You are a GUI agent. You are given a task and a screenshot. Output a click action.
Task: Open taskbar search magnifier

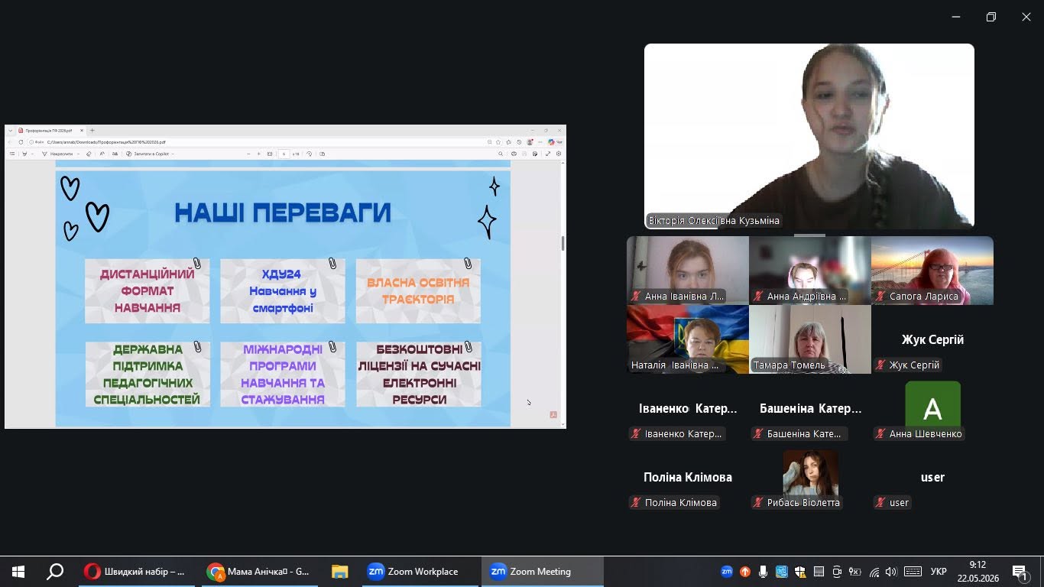55,572
